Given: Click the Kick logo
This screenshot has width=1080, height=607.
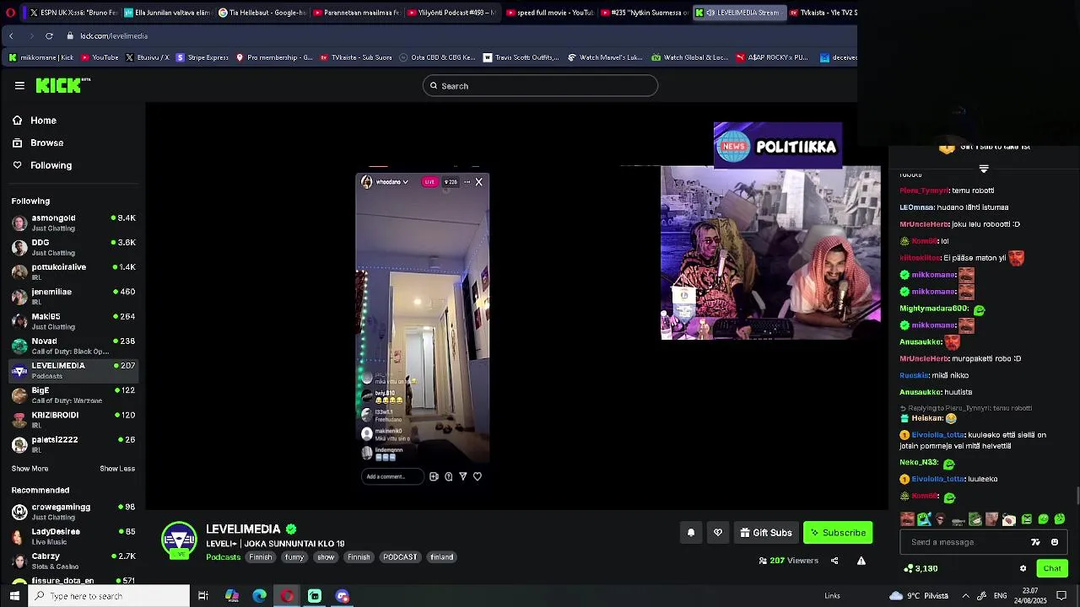Looking at the screenshot, I should [62, 85].
